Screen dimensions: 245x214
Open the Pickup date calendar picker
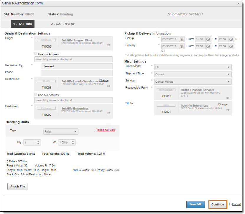pyautogui.click(x=181, y=39)
